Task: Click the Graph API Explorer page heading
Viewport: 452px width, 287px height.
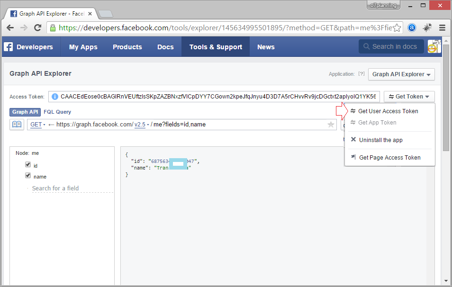Action: coord(40,73)
